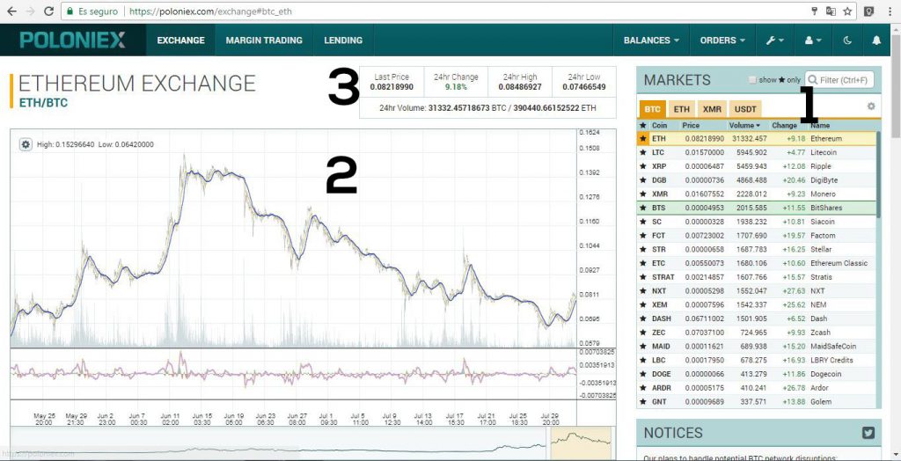This screenshot has height=461, width=901.
Task: Toggle favorite star for XRP row
Action: pos(643,166)
